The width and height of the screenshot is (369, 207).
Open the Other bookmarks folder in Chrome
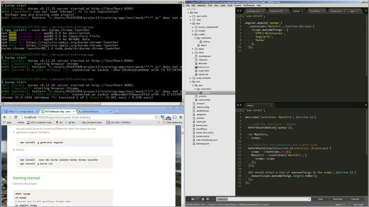(172, 122)
